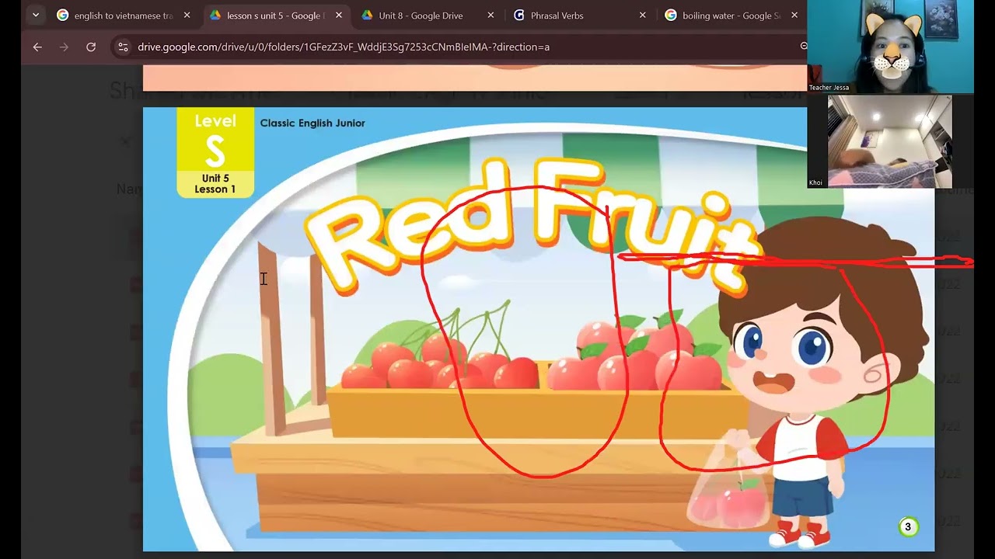Close the english to vietnamese tab
Image resolution: width=995 pixels, height=559 pixels.
click(x=187, y=16)
